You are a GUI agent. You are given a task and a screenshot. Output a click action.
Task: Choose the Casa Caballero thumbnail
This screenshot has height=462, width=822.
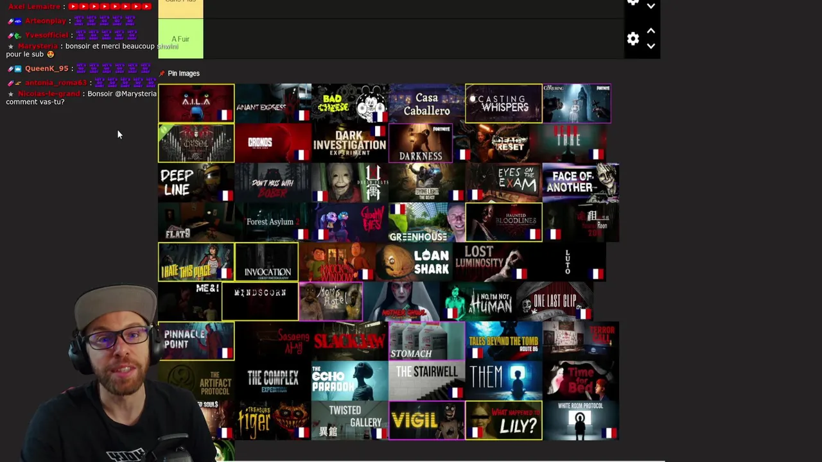427,103
